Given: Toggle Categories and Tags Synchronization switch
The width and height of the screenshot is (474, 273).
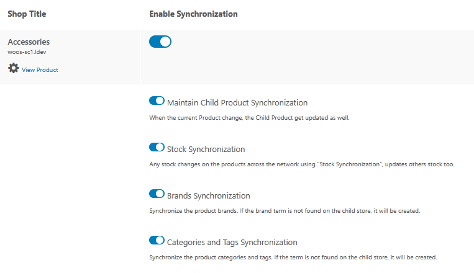Looking at the screenshot, I should [x=157, y=241].
